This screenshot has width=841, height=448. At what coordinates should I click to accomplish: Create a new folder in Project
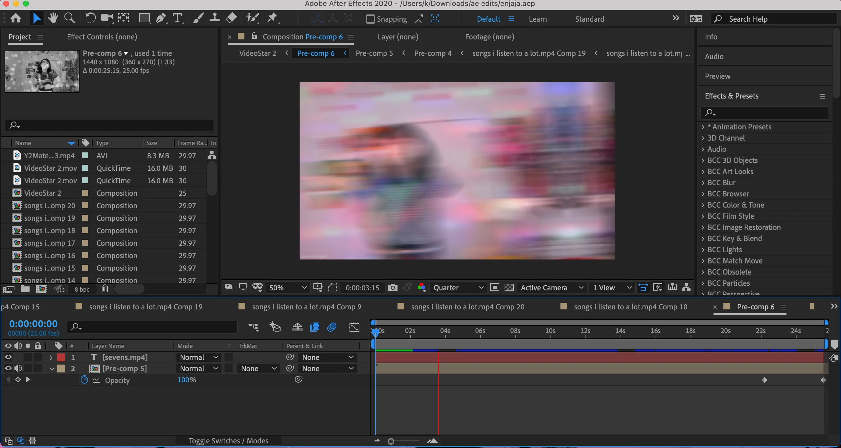(25, 289)
